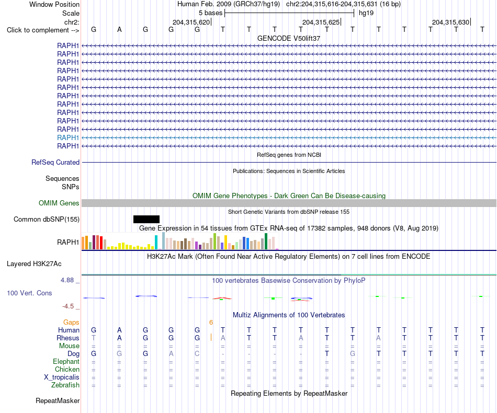Click 'Click to complement -->' label
Screen dimensions: 497x413
point(43,30)
